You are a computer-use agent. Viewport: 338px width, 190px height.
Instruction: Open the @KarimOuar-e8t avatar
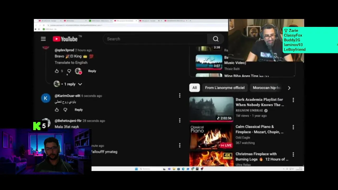(46, 98)
